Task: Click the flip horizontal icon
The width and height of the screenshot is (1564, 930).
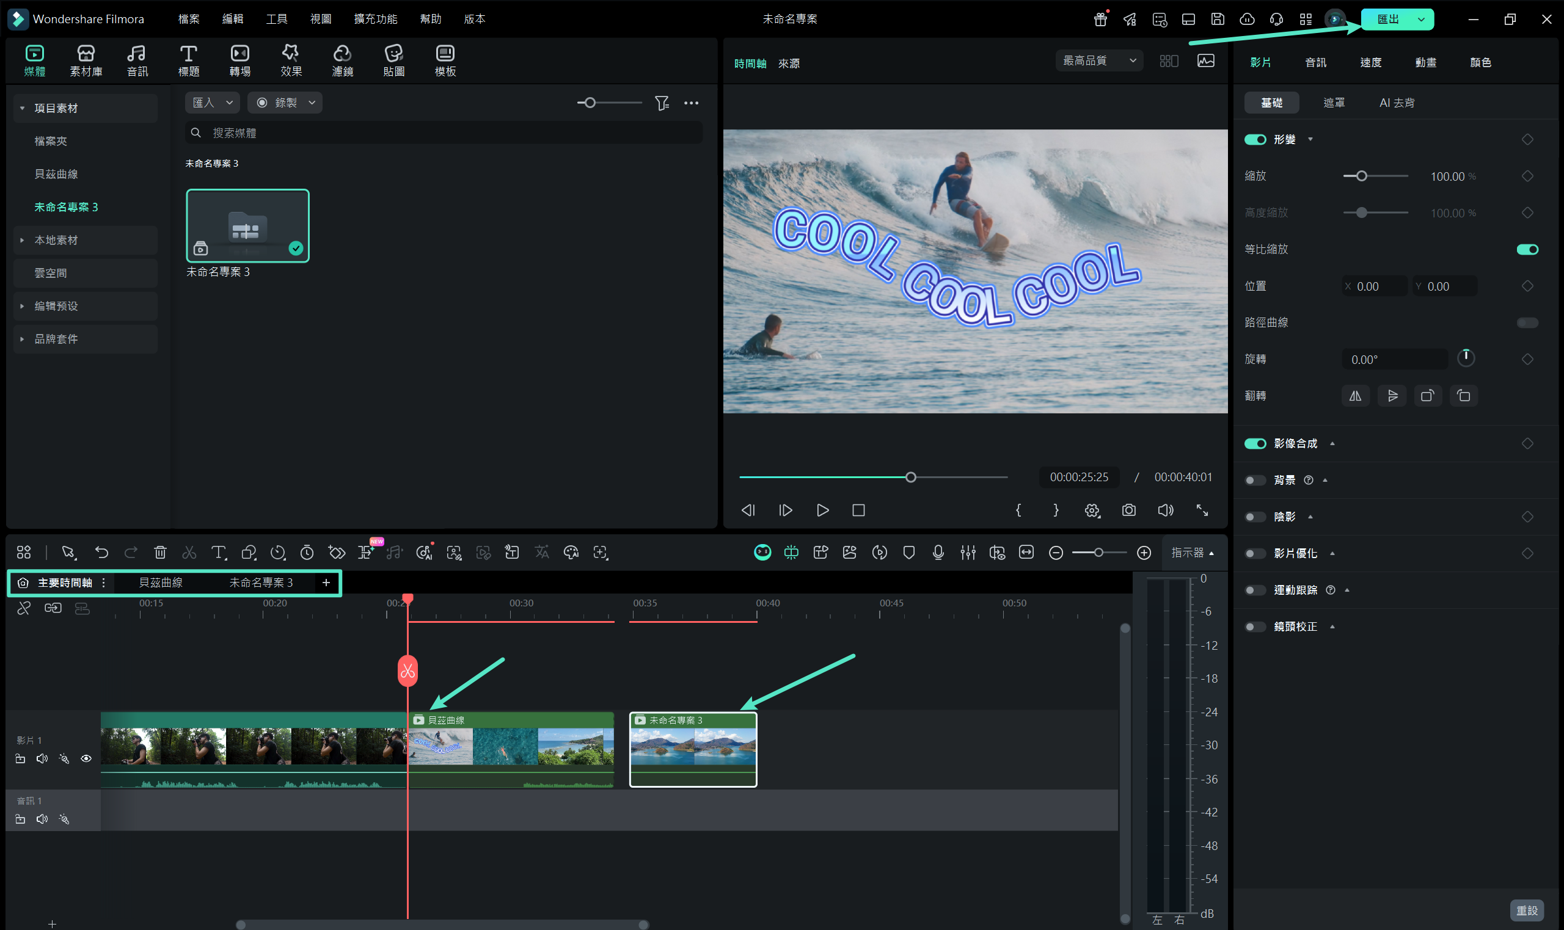Action: pyautogui.click(x=1355, y=396)
